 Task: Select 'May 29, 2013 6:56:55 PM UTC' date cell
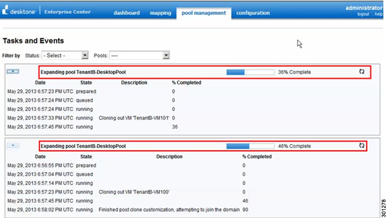(x=40, y=165)
